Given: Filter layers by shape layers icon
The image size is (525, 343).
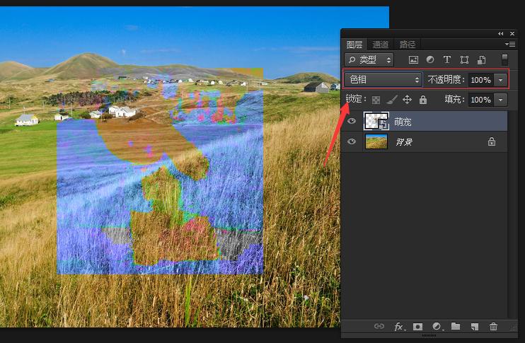Looking at the screenshot, I should click(464, 60).
